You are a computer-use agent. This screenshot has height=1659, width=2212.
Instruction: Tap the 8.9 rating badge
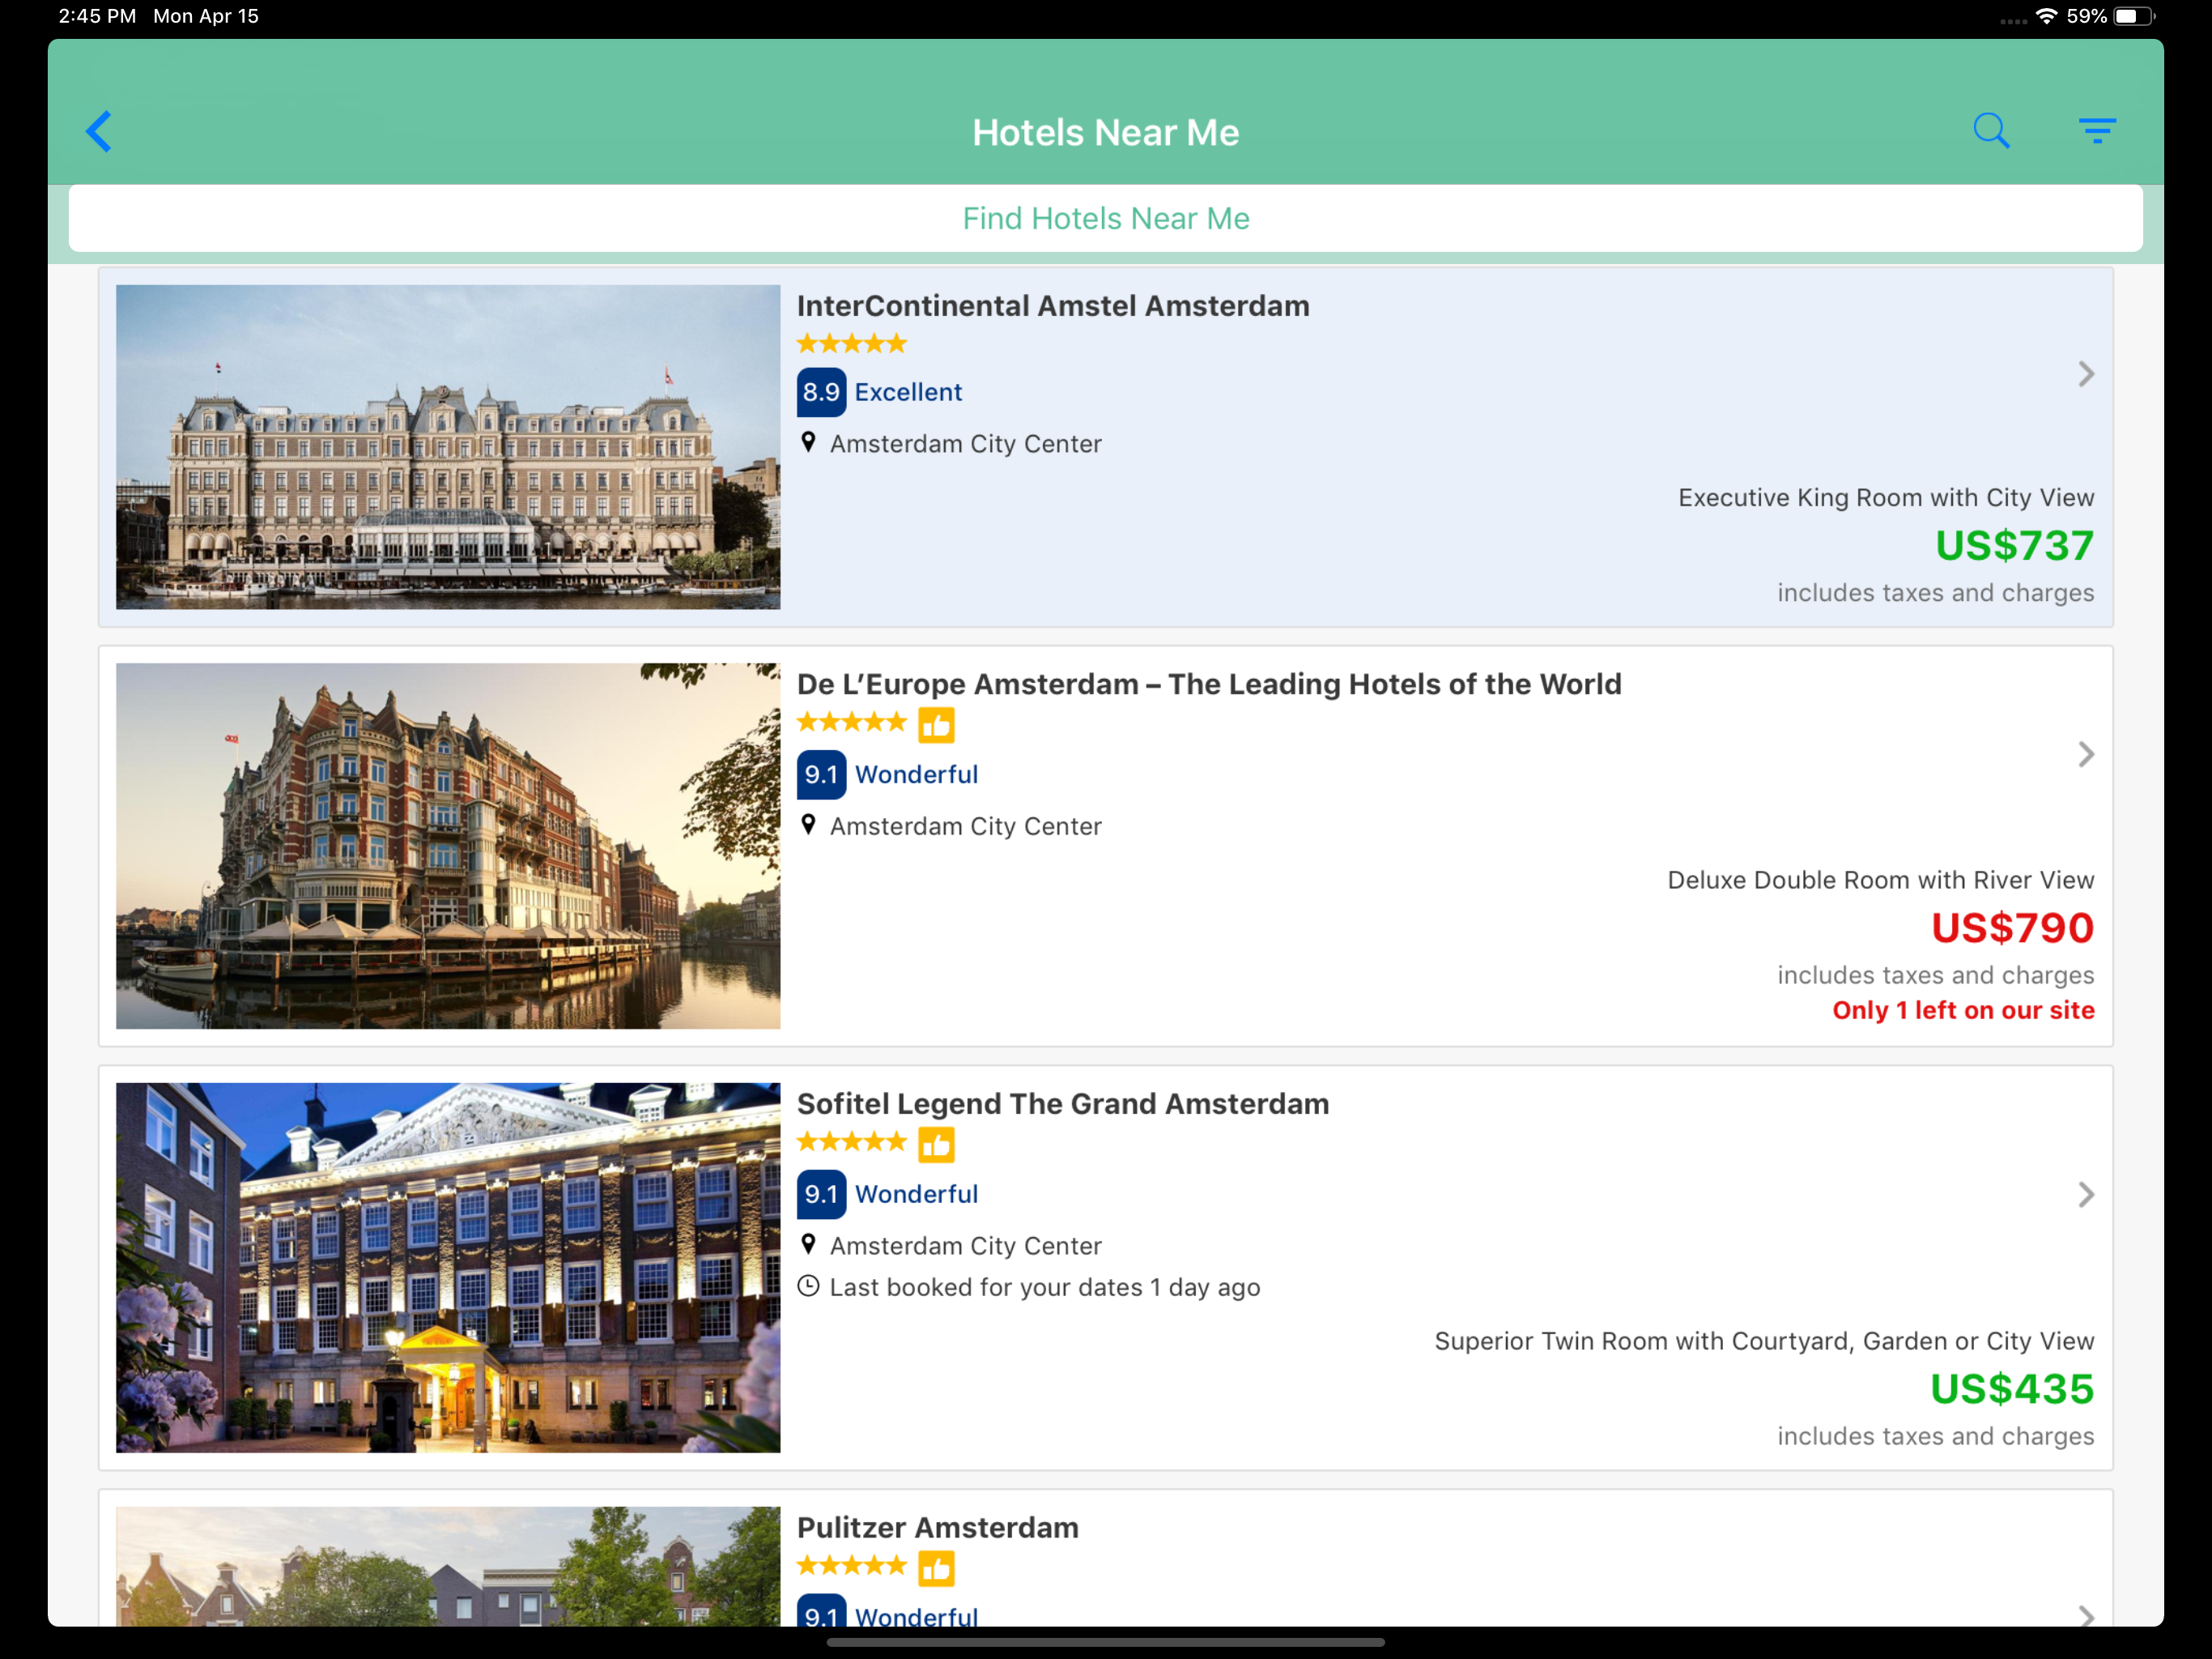[821, 392]
